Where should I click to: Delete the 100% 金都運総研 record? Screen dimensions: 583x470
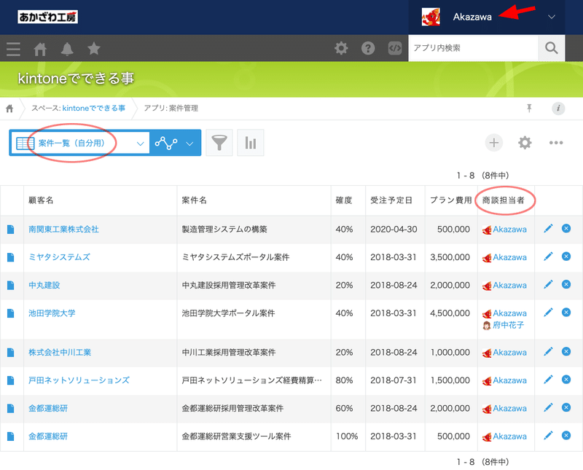[566, 435]
